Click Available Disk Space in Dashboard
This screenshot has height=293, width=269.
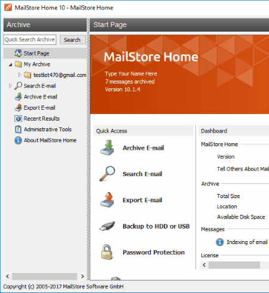coord(241,217)
